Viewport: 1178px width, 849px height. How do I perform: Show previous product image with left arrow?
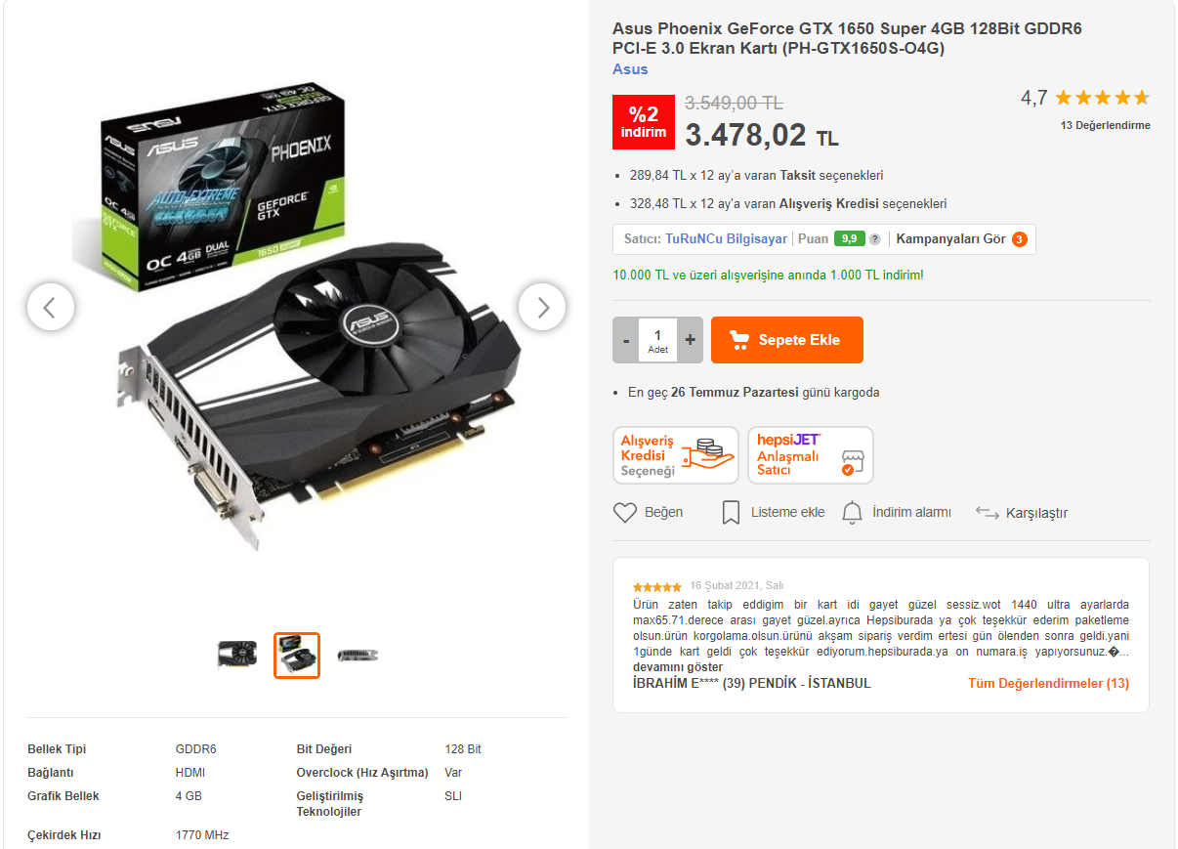click(50, 307)
